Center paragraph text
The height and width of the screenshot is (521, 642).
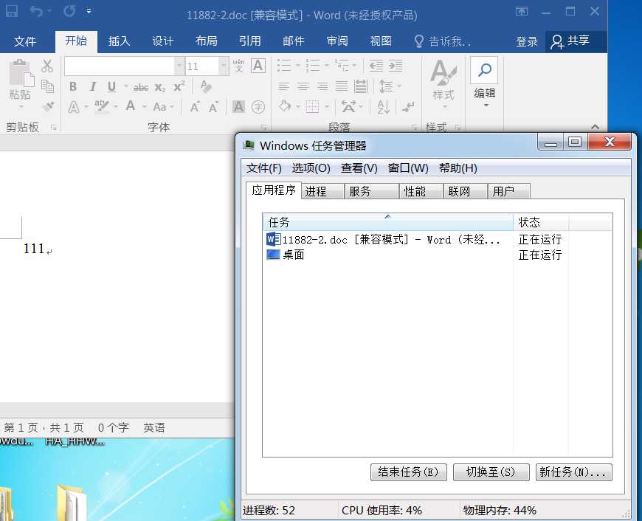(303, 86)
